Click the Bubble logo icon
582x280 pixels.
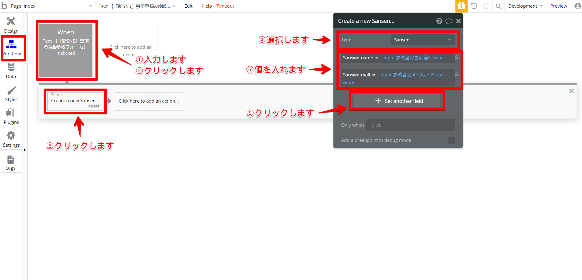pos(4,6)
